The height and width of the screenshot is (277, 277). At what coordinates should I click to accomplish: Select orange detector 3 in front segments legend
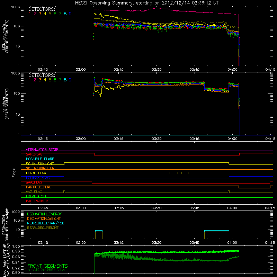click(40, 14)
